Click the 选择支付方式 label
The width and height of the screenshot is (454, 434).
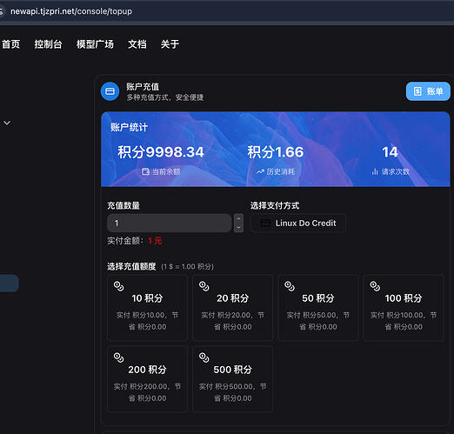(x=275, y=206)
